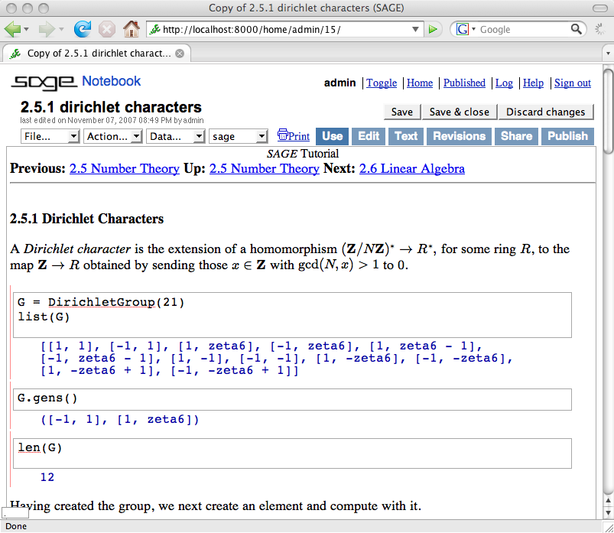The image size is (614, 533).
Task: Click the output value 12
Action: [47, 477]
